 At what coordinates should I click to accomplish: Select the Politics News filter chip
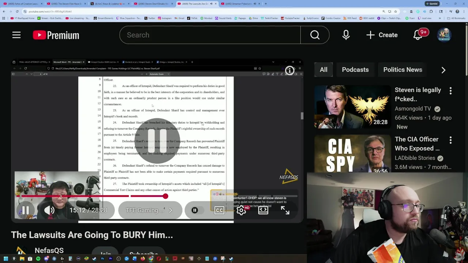pos(403,70)
